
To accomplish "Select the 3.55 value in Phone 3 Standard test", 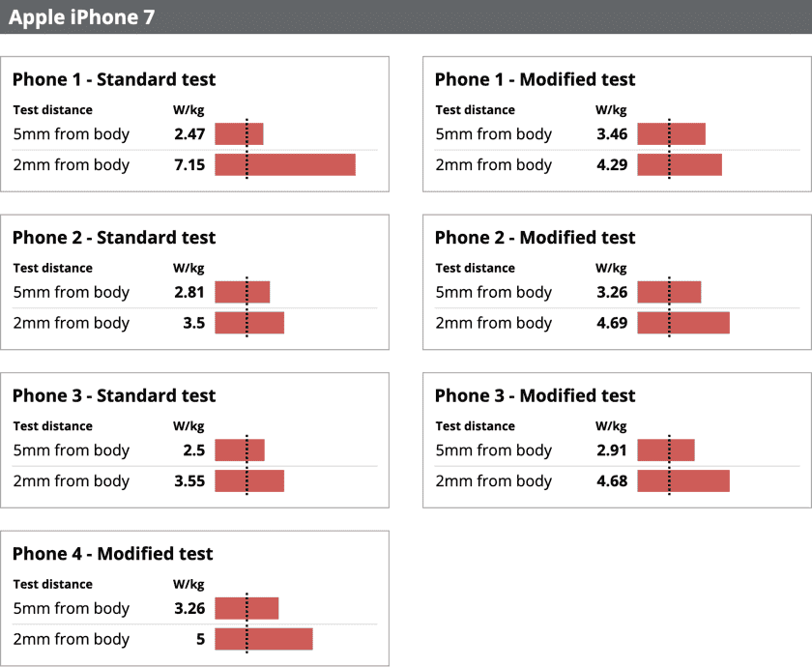I will pos(189,481).
